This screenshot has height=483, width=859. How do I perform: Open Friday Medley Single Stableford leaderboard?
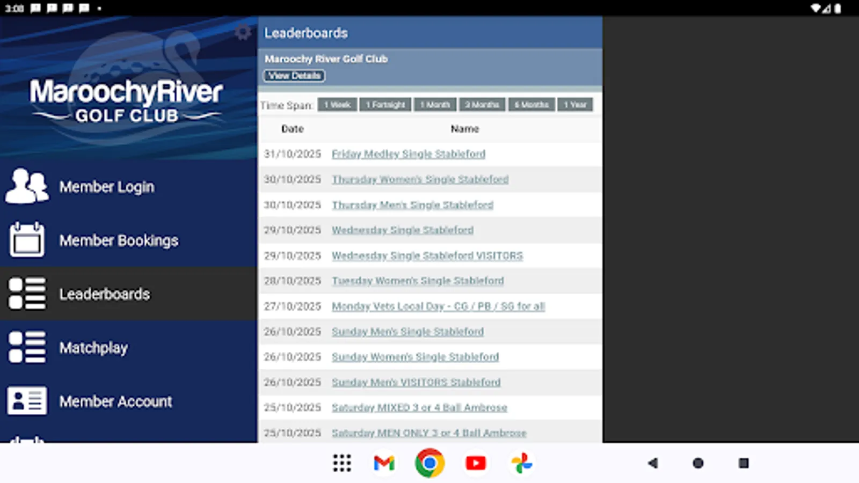(x=407, y=154)
